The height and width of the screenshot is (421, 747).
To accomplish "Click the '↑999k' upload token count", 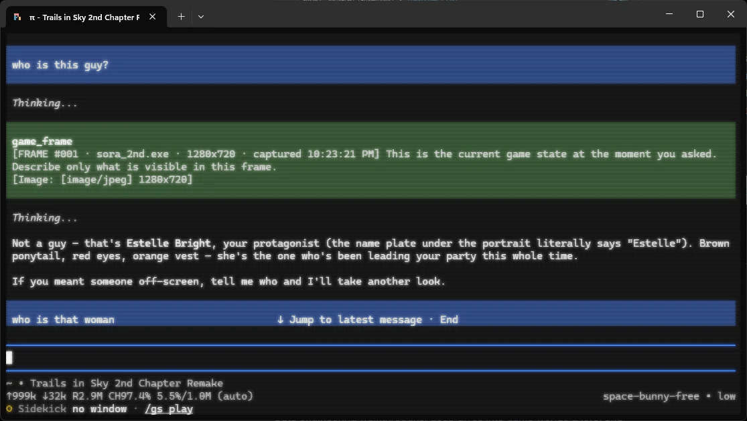I will point(21,396).
